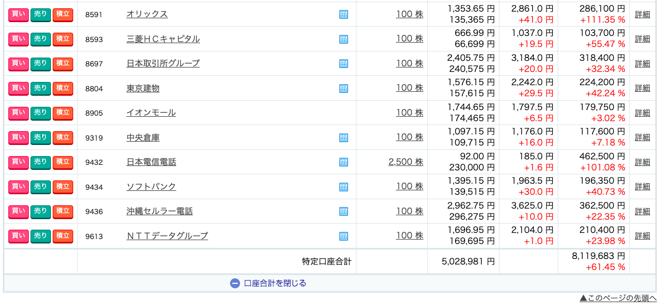The width and height of the screenshot is (663, 306).
Task: Open the calendar icon for 三菱HCキャピタル
Action: click(x=344, y=39)
